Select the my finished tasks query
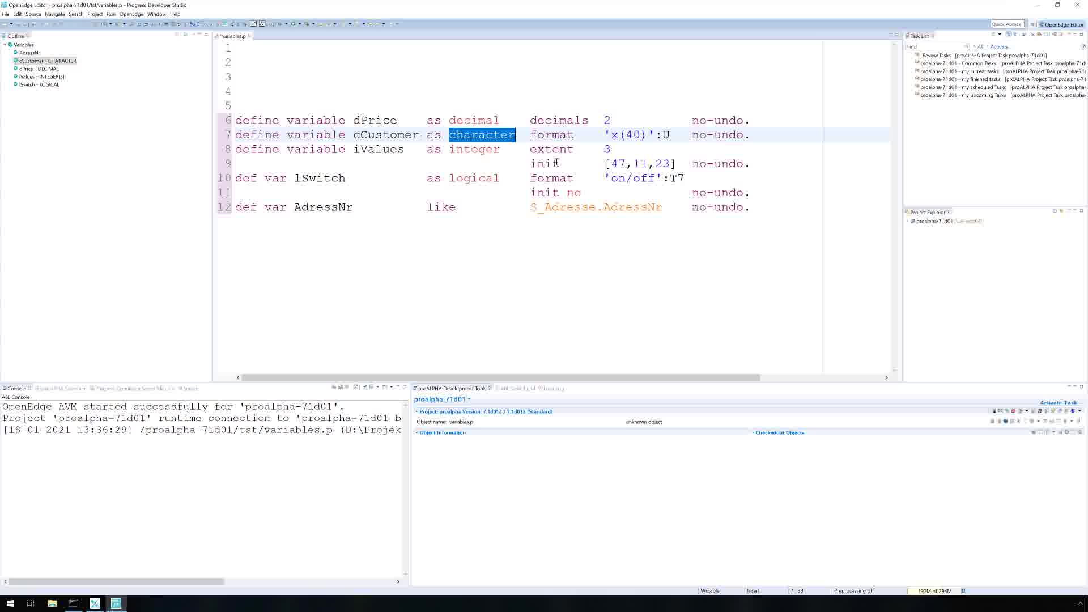 tap(1001, 79)
